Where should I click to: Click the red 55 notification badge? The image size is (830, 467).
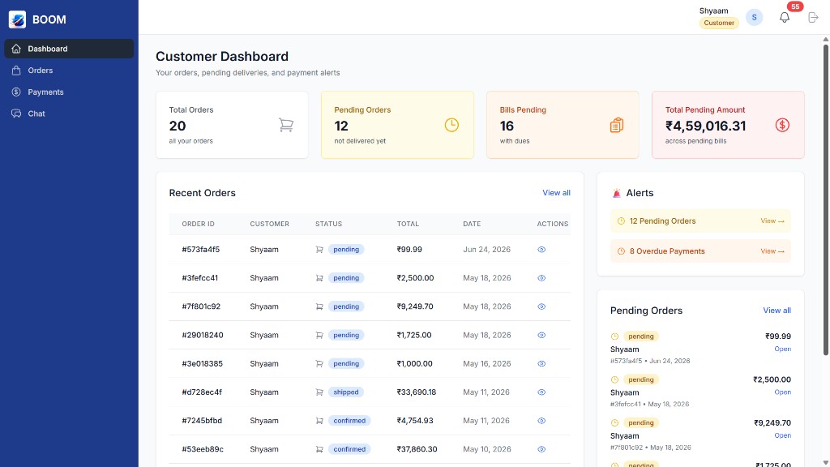point(795,6)
